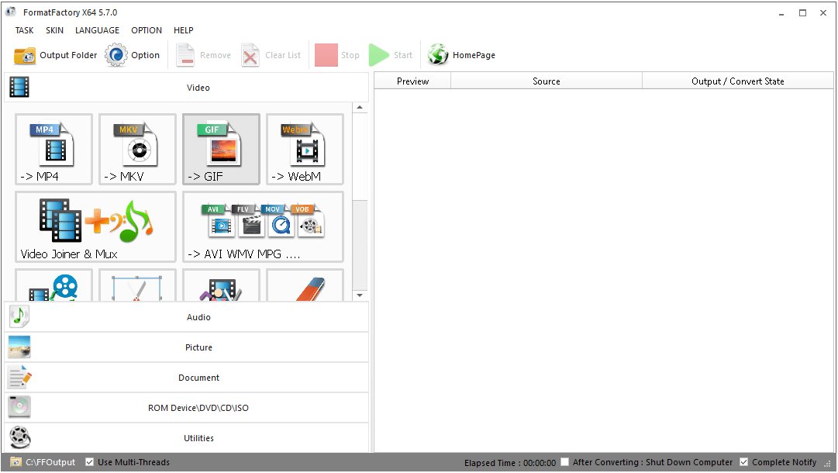Open the OPTION menu
Viewport: 838px width, 473px height.
[x=147, y=30]
